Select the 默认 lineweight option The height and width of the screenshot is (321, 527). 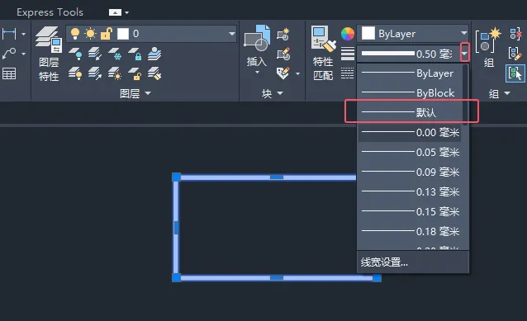pos(410,112)
